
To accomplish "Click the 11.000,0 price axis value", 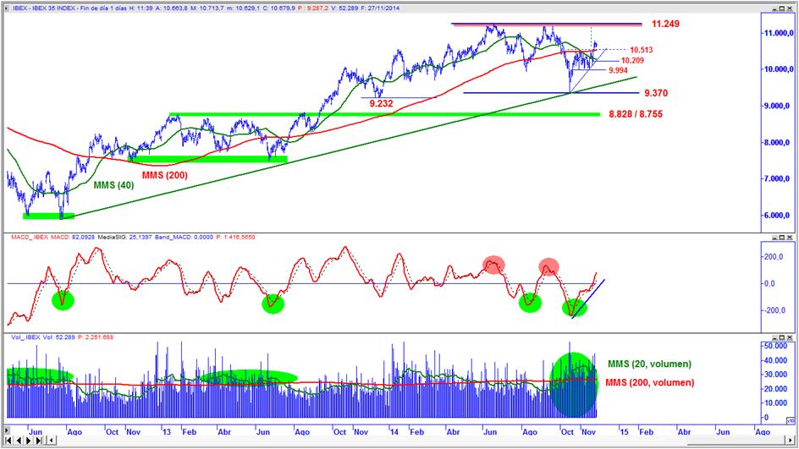I will click(777, 33).
